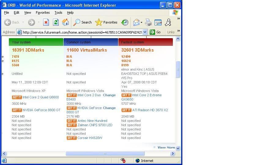257x165 pixels.
Task: Click the Your system green header
Action: coord(36,42)
